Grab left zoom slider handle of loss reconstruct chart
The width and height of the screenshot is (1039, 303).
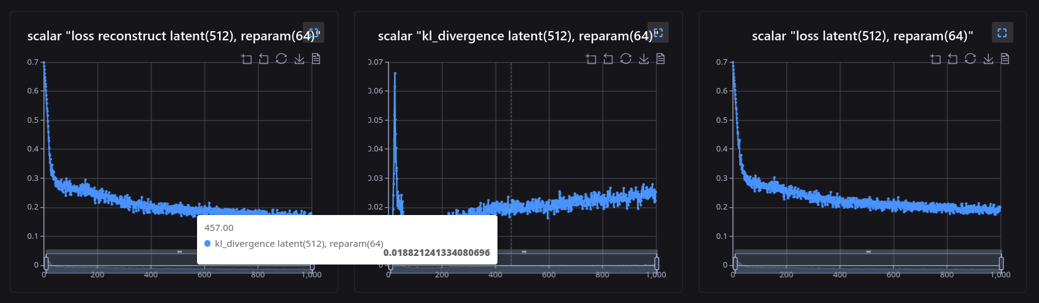(46, 263)
